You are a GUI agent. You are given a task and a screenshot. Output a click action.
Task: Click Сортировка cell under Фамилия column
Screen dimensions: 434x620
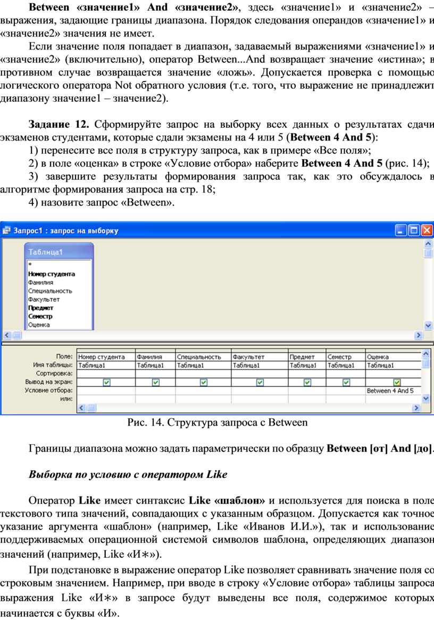click(x=155, y=374)
